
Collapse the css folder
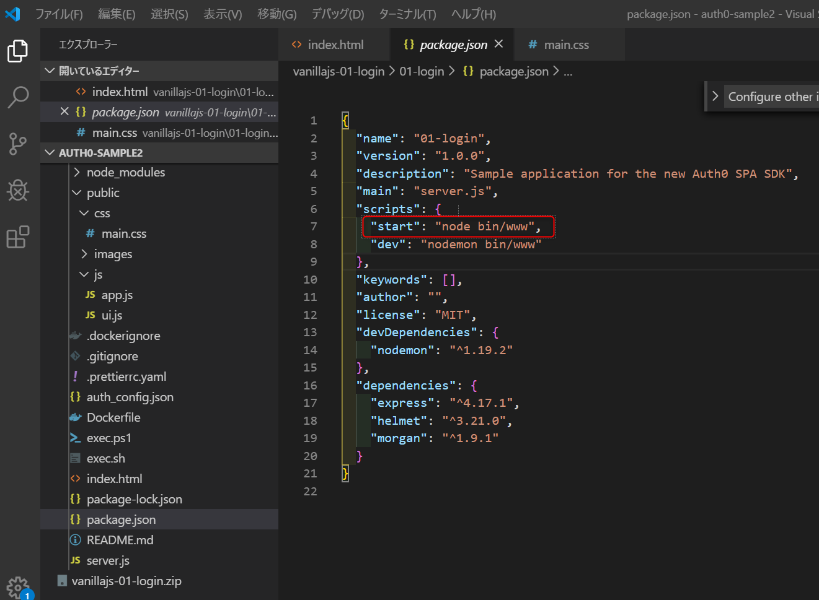click(x=85, y=213)
